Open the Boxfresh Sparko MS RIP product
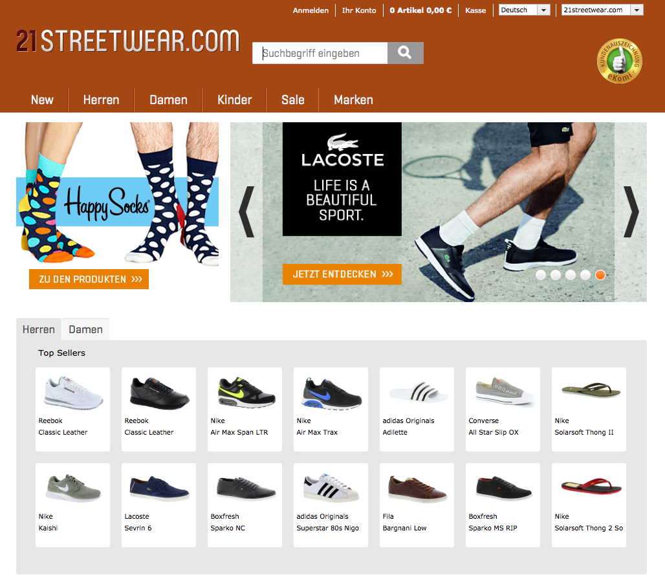The image size is (665, 588). (503, 505)
